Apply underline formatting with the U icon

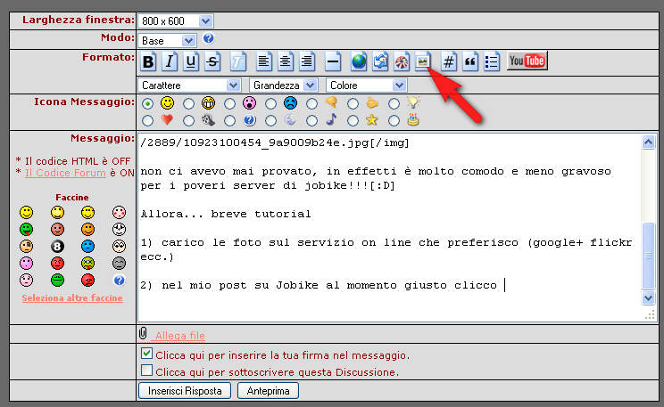point(191,62)
